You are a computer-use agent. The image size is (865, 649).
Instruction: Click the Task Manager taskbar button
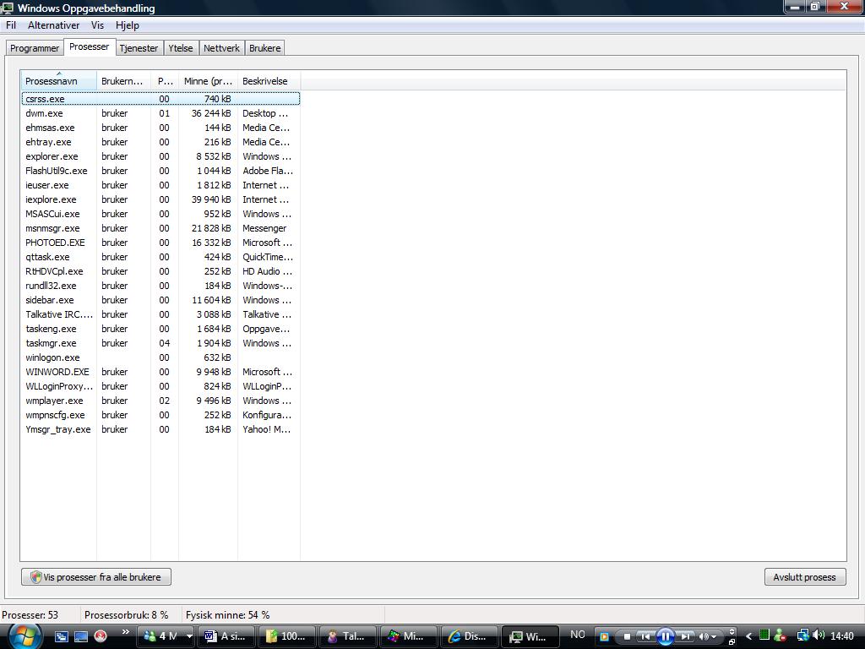530,636
